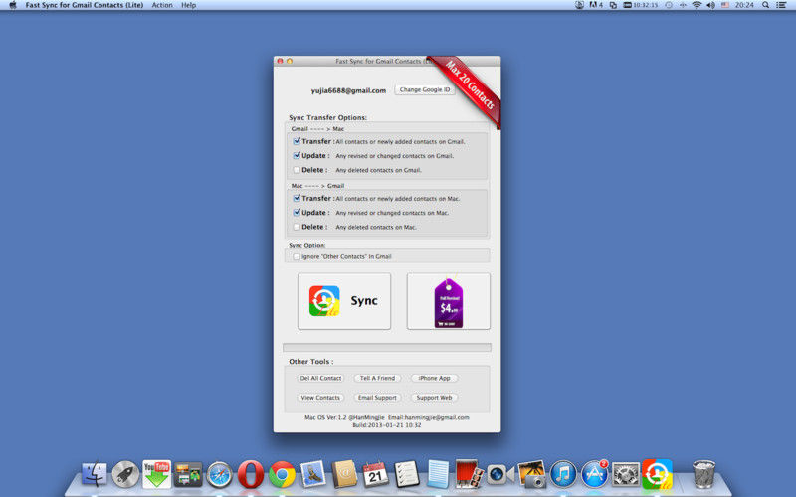Open the Contacts address book in dock
This screenshot has height=497, width=796.
click(344, 475)
